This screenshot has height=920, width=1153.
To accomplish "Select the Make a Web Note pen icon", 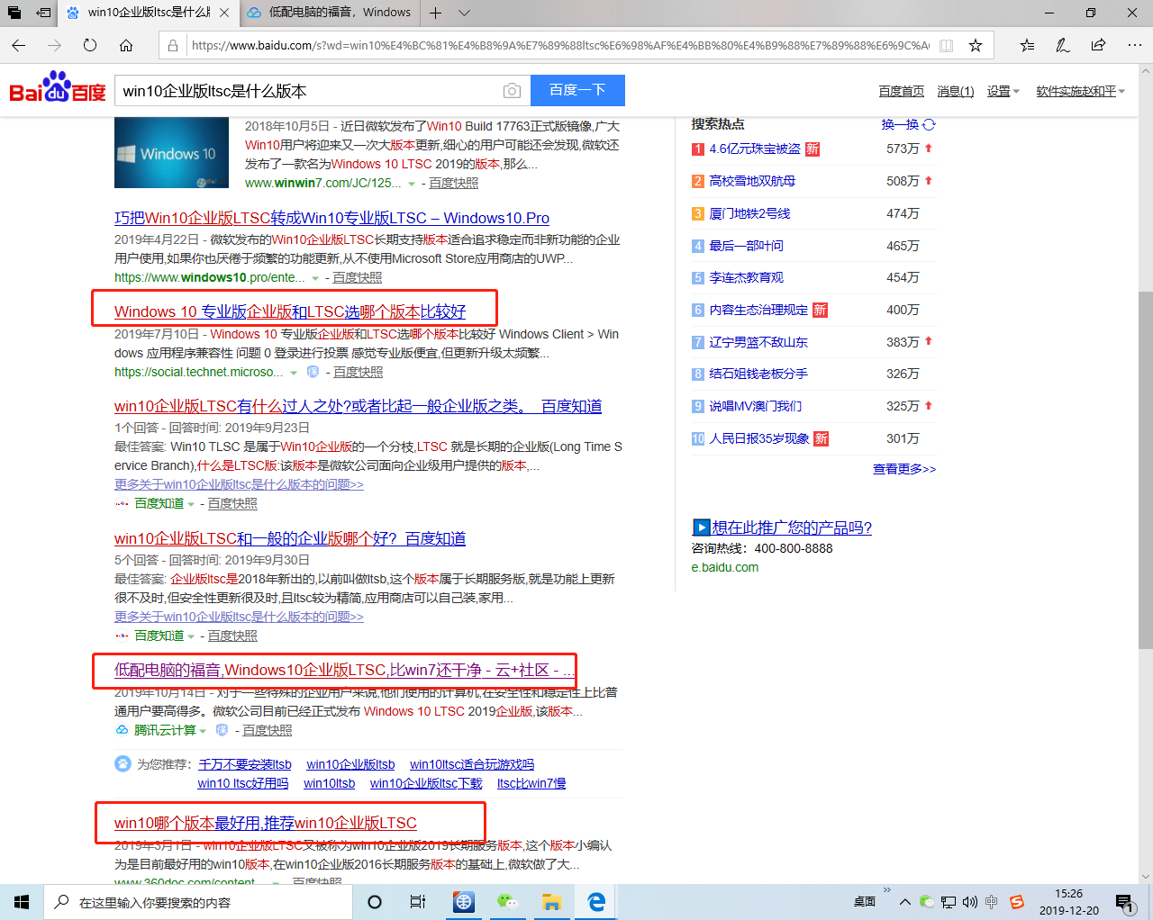I will coord(1062,44).
